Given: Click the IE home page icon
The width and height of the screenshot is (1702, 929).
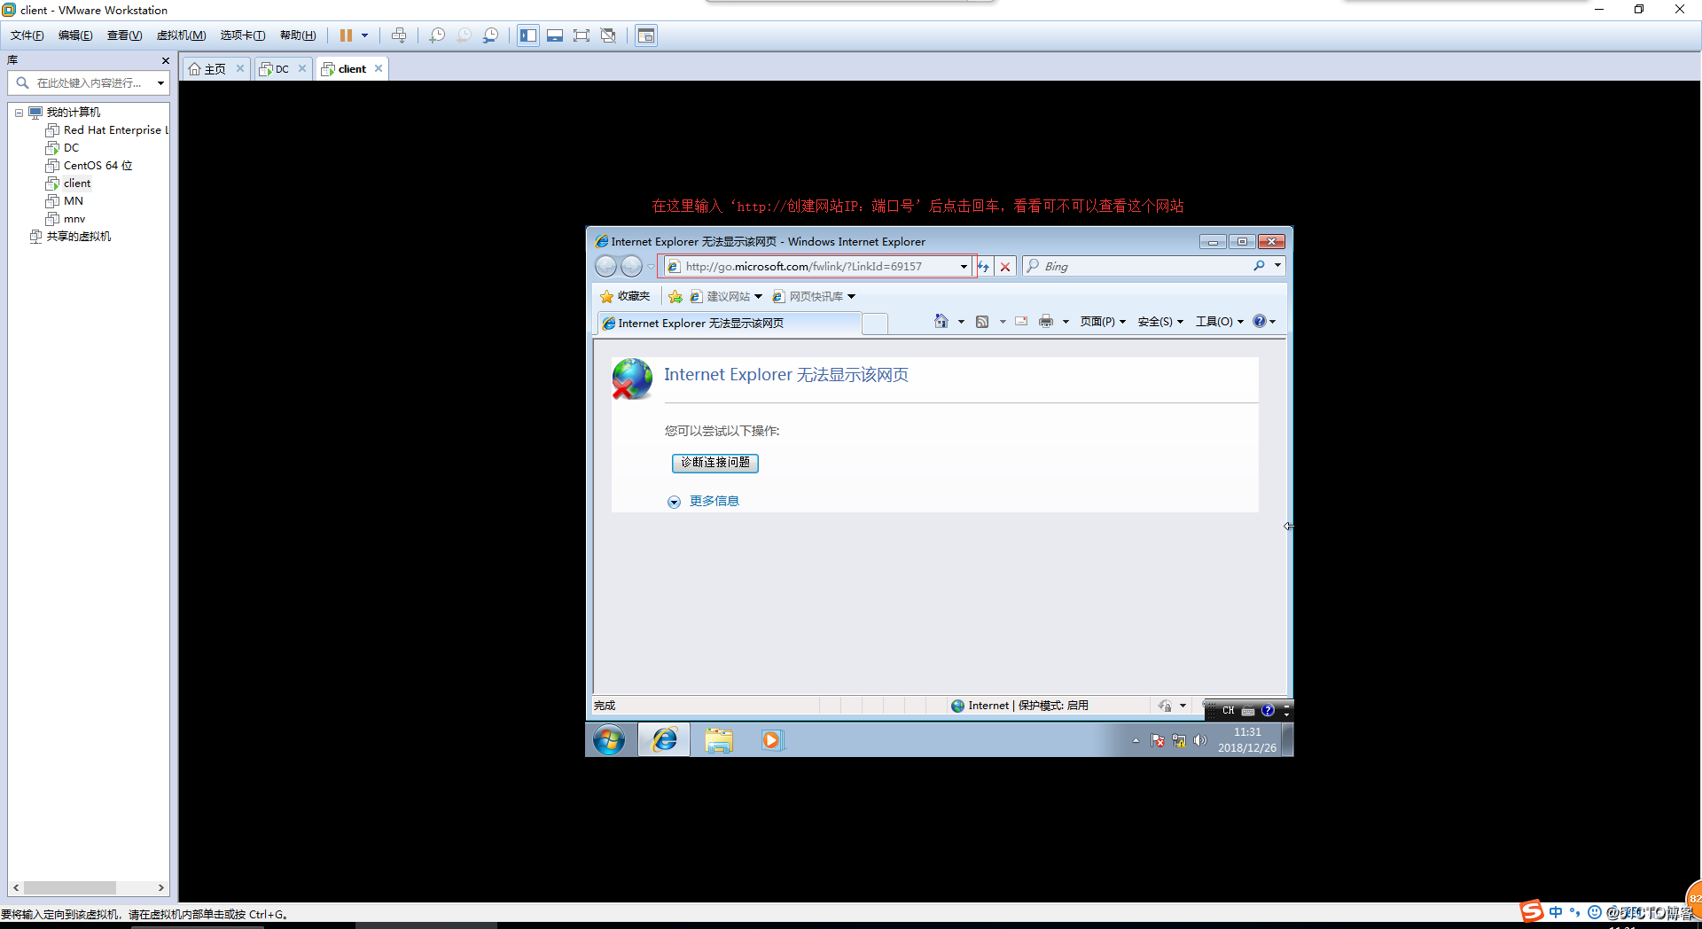Looking at the screenshot, I should 941,321.
